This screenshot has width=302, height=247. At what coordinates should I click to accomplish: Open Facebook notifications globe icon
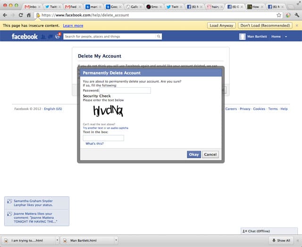[x=58, y=36]
